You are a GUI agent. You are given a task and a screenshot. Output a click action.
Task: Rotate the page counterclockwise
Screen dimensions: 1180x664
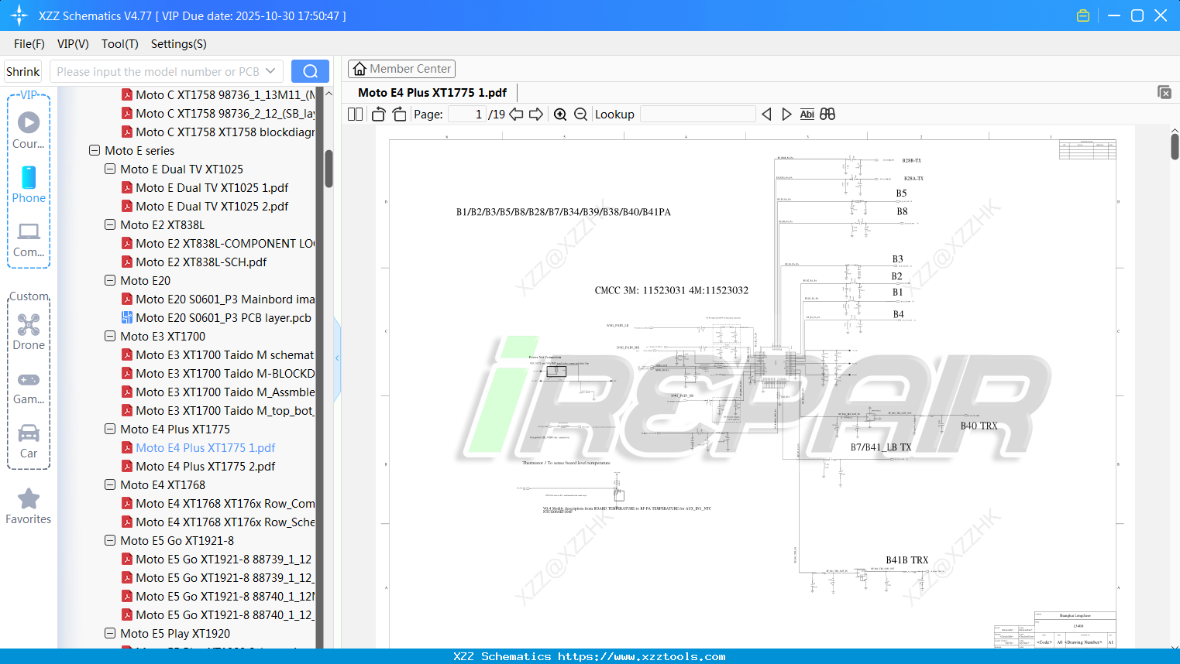click(x=378, y=115)
